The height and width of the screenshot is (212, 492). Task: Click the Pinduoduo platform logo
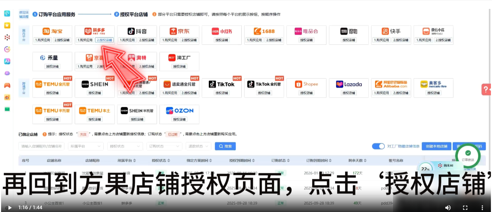point(94,31)
